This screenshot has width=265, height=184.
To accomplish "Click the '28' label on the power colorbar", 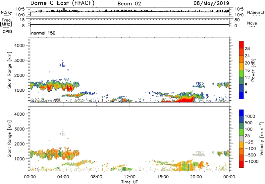I will 247,48.
